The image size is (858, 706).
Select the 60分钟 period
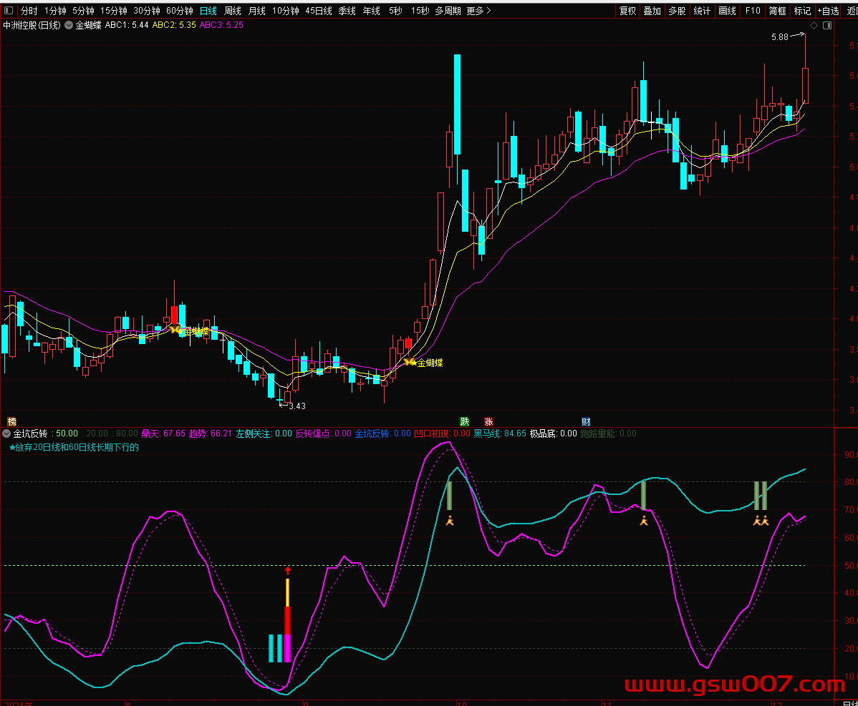(180, 11)
